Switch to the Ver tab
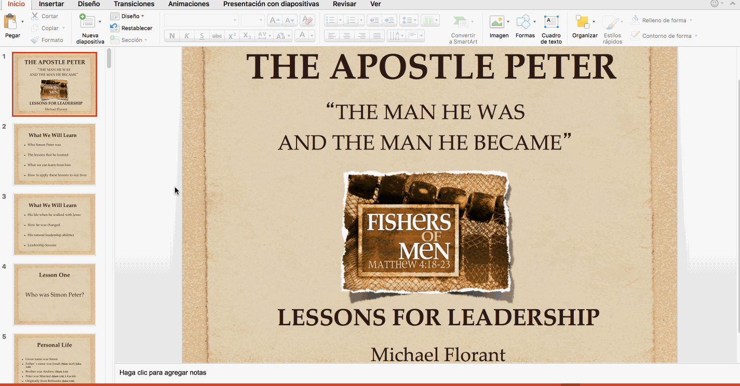740x386 pixels. (375, 4)
